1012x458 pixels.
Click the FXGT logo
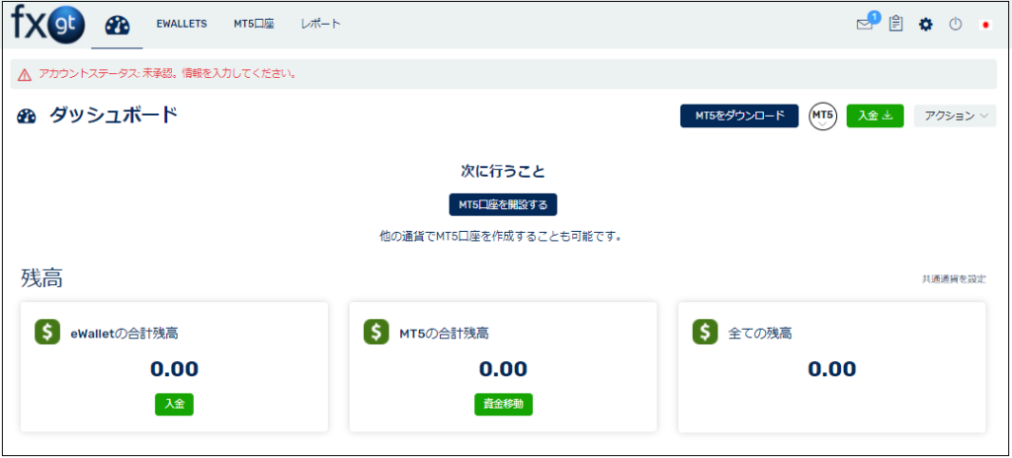(47, 25)
